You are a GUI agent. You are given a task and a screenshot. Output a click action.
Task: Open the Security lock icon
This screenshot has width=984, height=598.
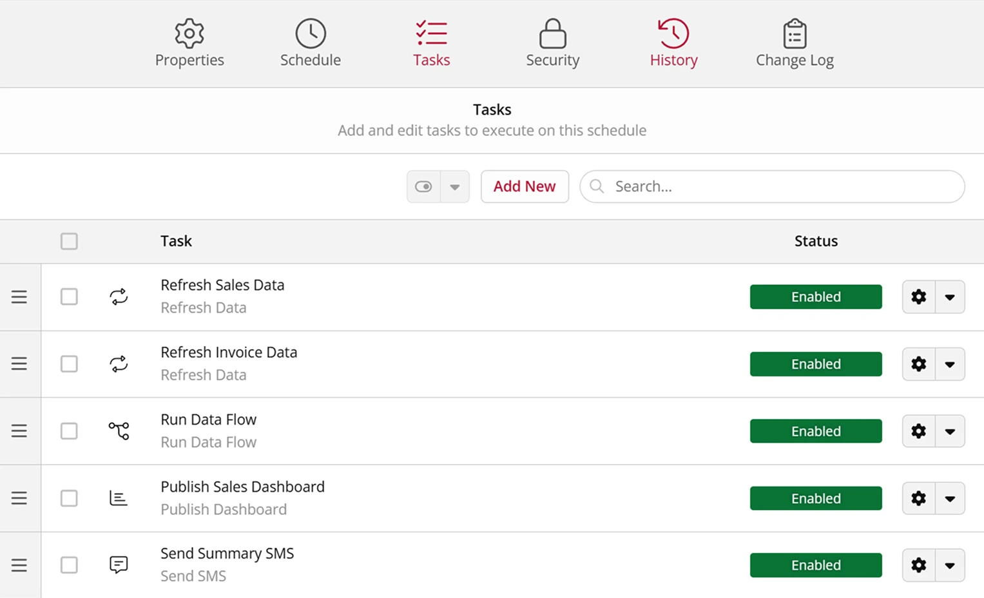pyautogui.click(x=553, y=34)
